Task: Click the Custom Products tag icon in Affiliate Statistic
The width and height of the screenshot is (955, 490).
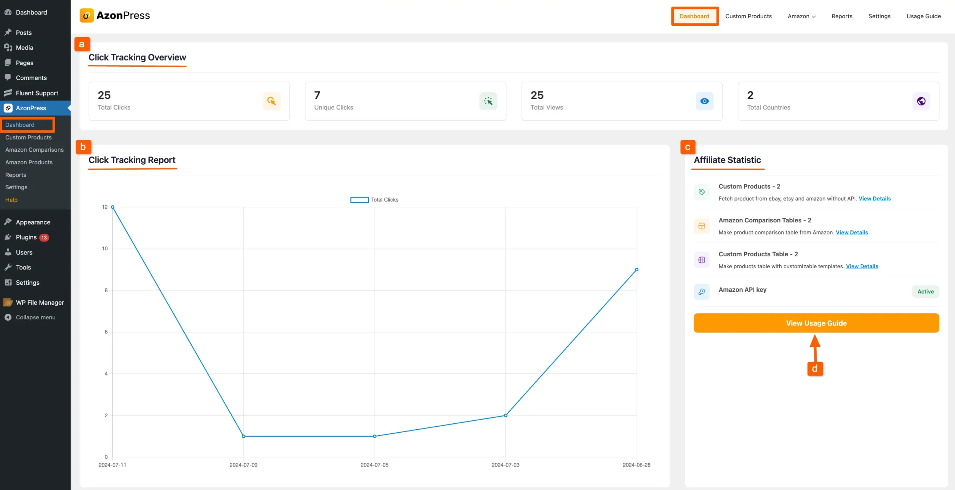Action: 702,192
